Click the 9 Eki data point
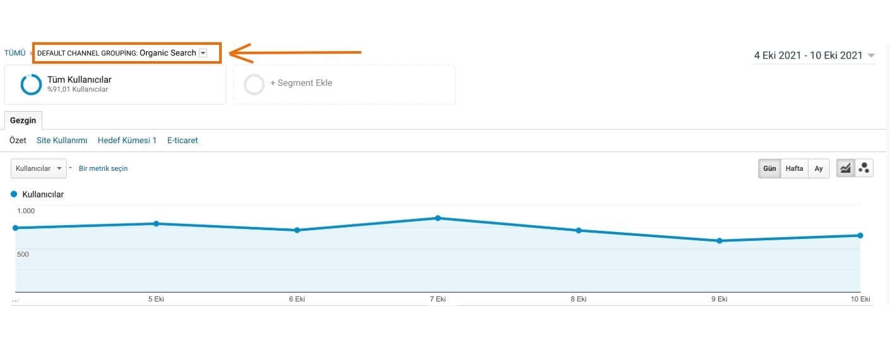This screenshot has width=890, height=350. 719,241
